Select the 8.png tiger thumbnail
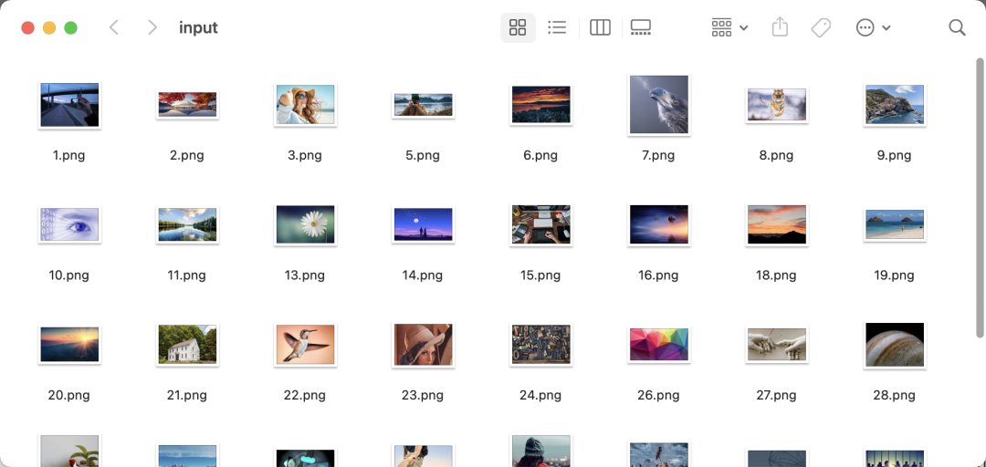Screen dimensions: 986x467 [777, 105]
